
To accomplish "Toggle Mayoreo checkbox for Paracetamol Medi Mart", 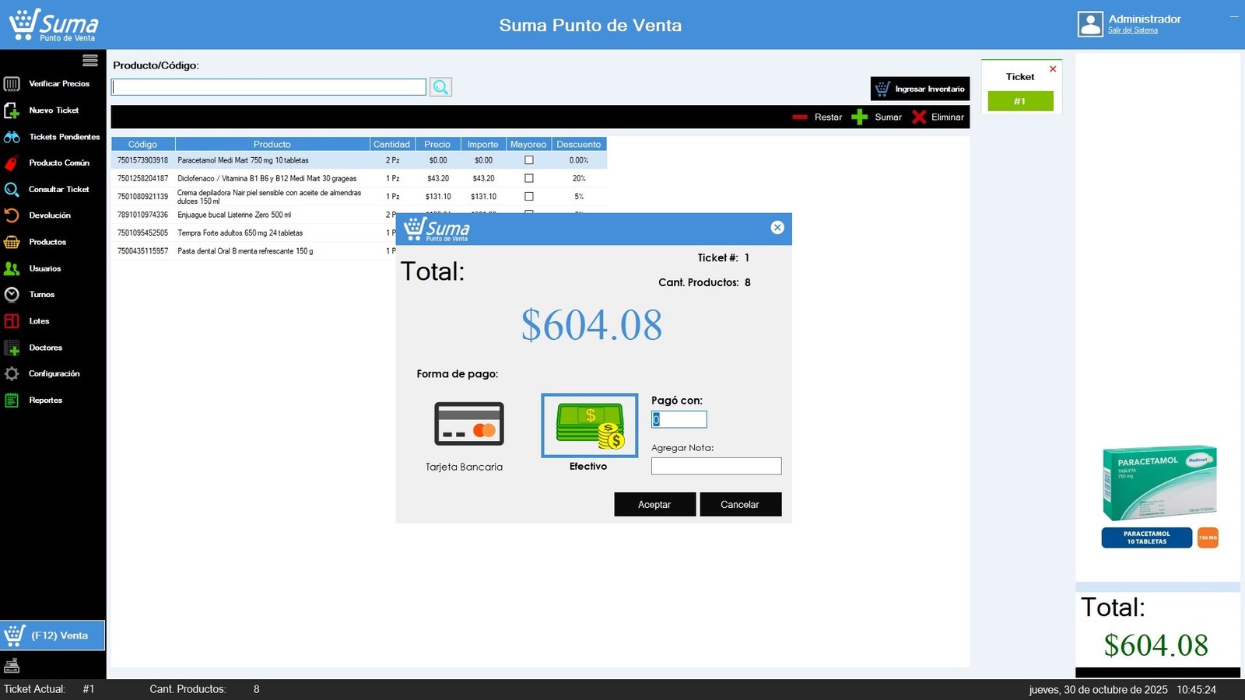I will pyautogui.click(x=529, y=160).
